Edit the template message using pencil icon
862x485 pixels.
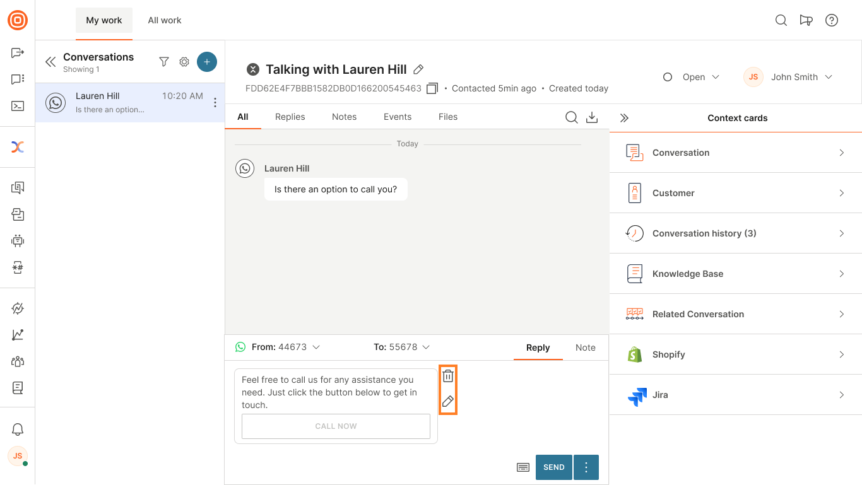(x=448, y=401)
